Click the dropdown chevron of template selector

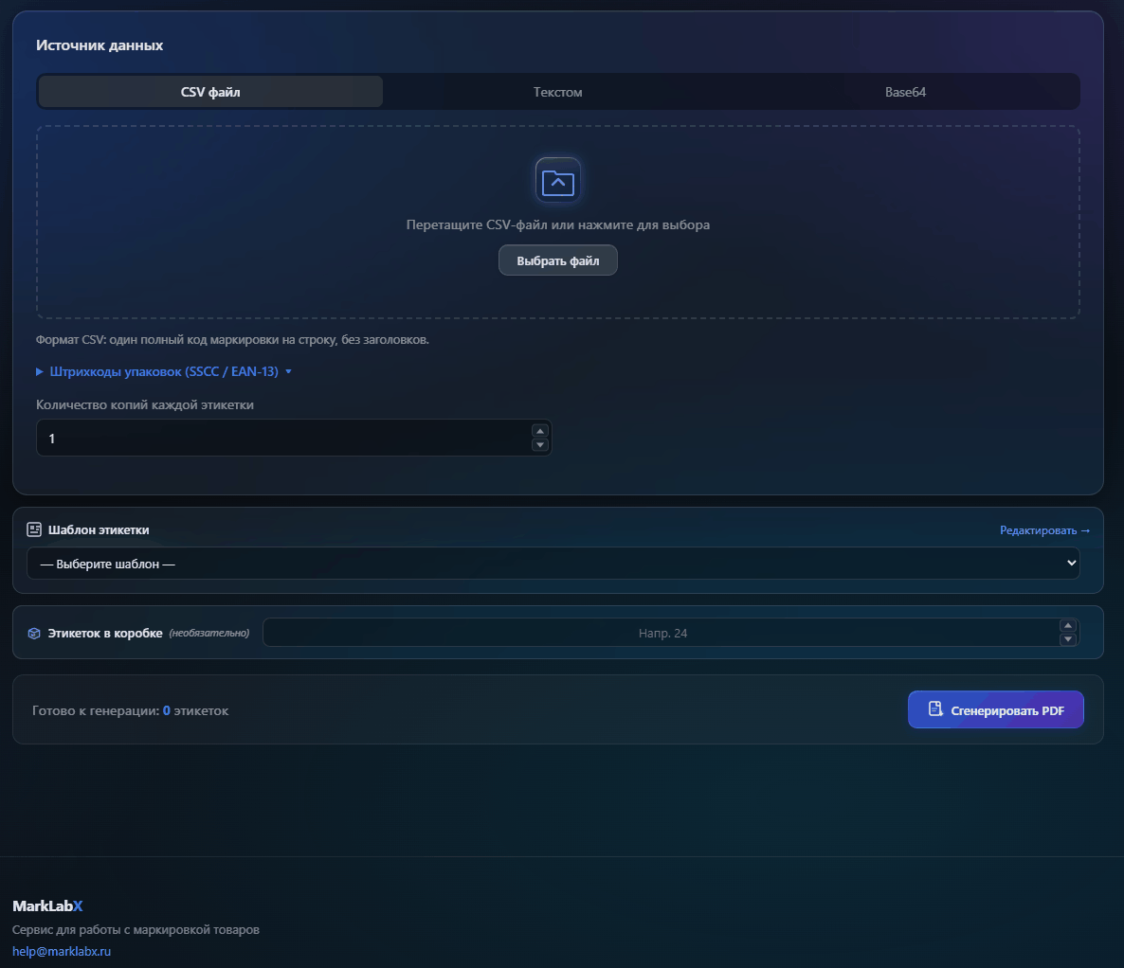point(1072,563)
